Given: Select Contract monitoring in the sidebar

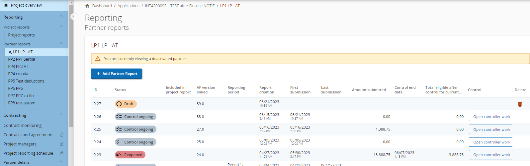Looking at the screenshot, I should [23, 126].
